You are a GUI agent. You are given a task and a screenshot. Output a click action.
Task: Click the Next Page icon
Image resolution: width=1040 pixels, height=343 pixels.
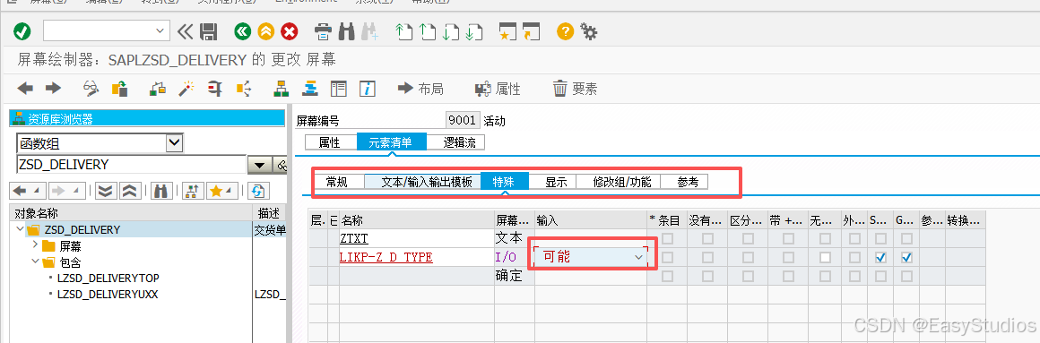pos(450,31)
